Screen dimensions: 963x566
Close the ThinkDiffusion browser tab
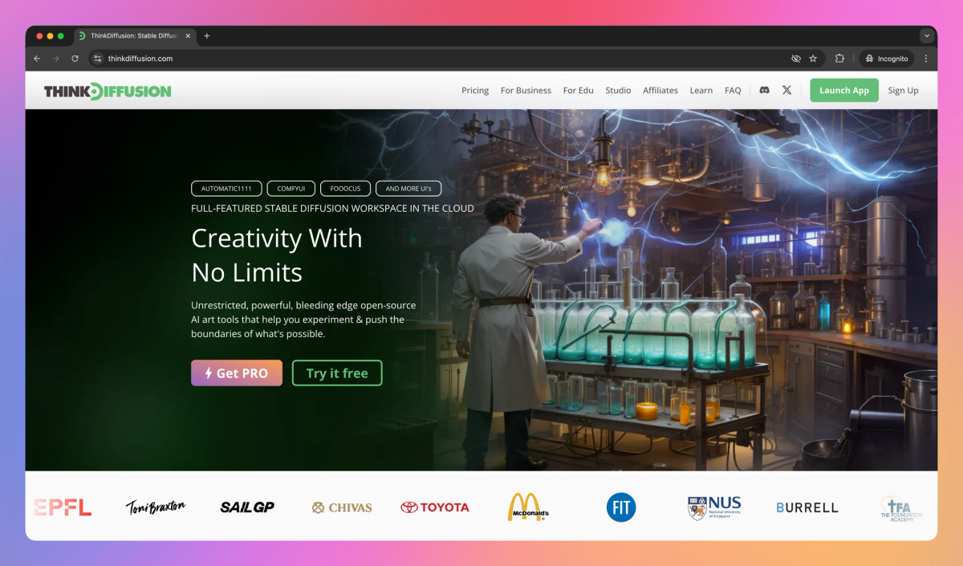(189, 36)
